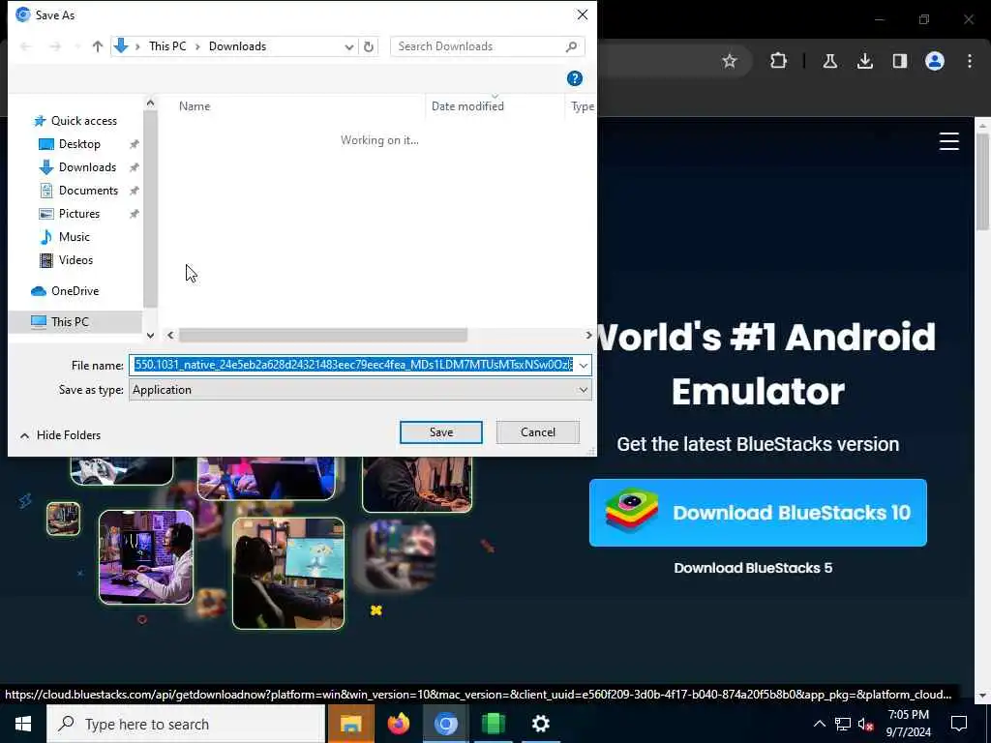Click the Save button in Save As dialog
Image resolution: width=991 pixels, height=743 pixels.
(440, 432)
